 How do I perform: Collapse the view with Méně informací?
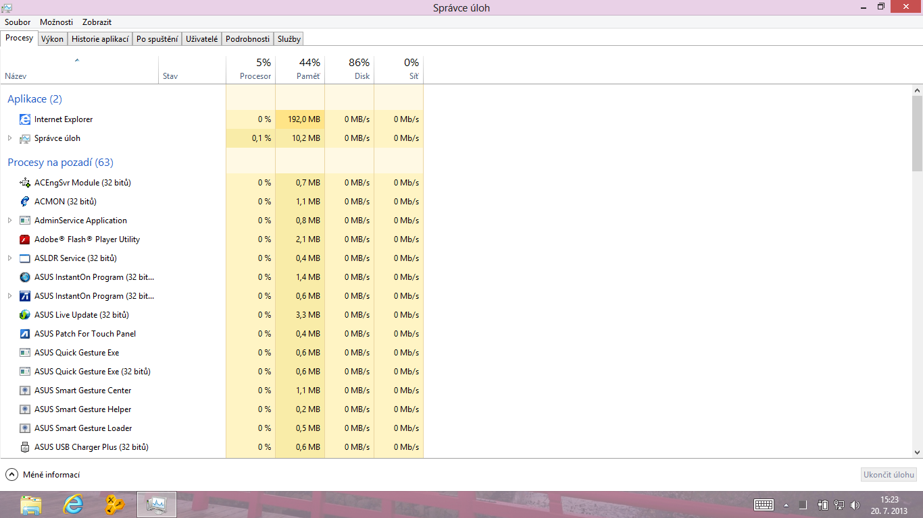coord(43,475)
